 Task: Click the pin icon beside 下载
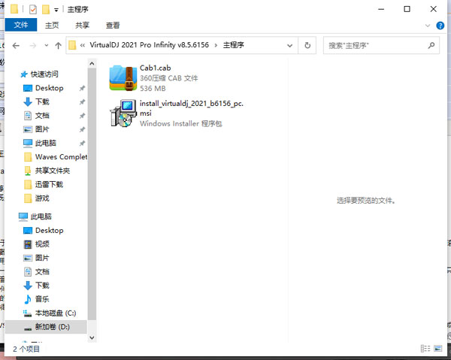[82, 101]
